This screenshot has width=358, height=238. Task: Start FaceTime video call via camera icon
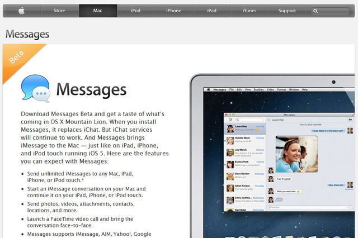[x=350, y=120]
